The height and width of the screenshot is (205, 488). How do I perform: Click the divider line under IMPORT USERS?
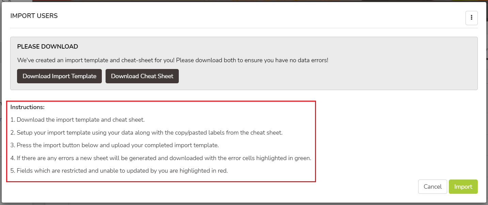pos(244,28)
